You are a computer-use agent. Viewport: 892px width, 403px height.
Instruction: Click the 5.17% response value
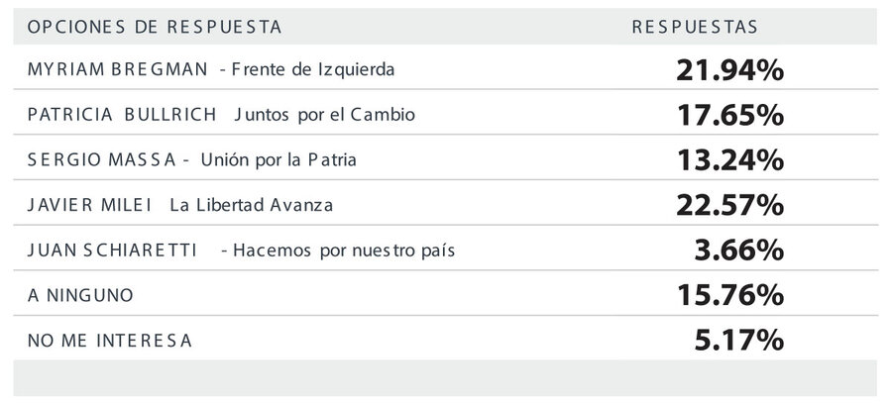739,340
